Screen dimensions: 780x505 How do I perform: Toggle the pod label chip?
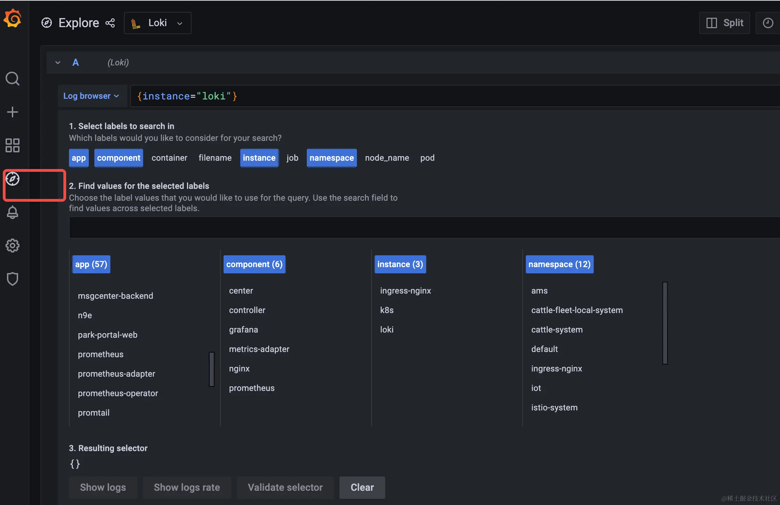pos(427,158)
